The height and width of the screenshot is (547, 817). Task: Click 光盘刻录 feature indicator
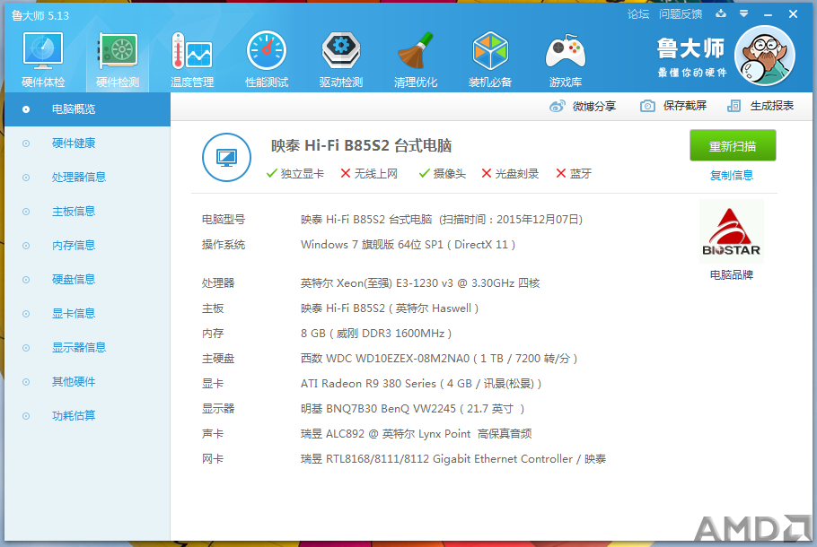pyautogui.click(x=510, y=174)
